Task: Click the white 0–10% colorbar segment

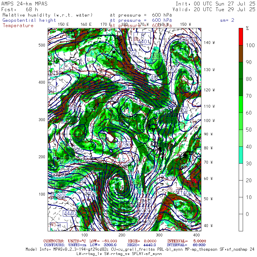Action: click(241, 206)
